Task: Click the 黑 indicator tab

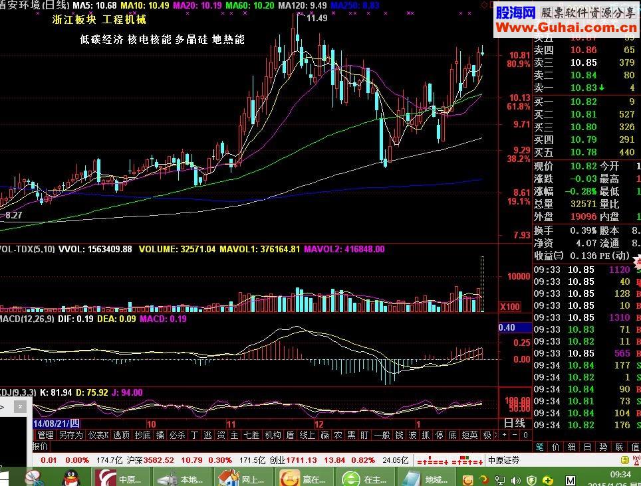Action: 351,435
